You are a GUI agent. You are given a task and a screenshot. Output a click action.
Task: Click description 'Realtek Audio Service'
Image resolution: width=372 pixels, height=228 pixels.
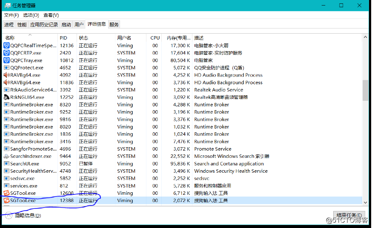(x=219, y=90)
